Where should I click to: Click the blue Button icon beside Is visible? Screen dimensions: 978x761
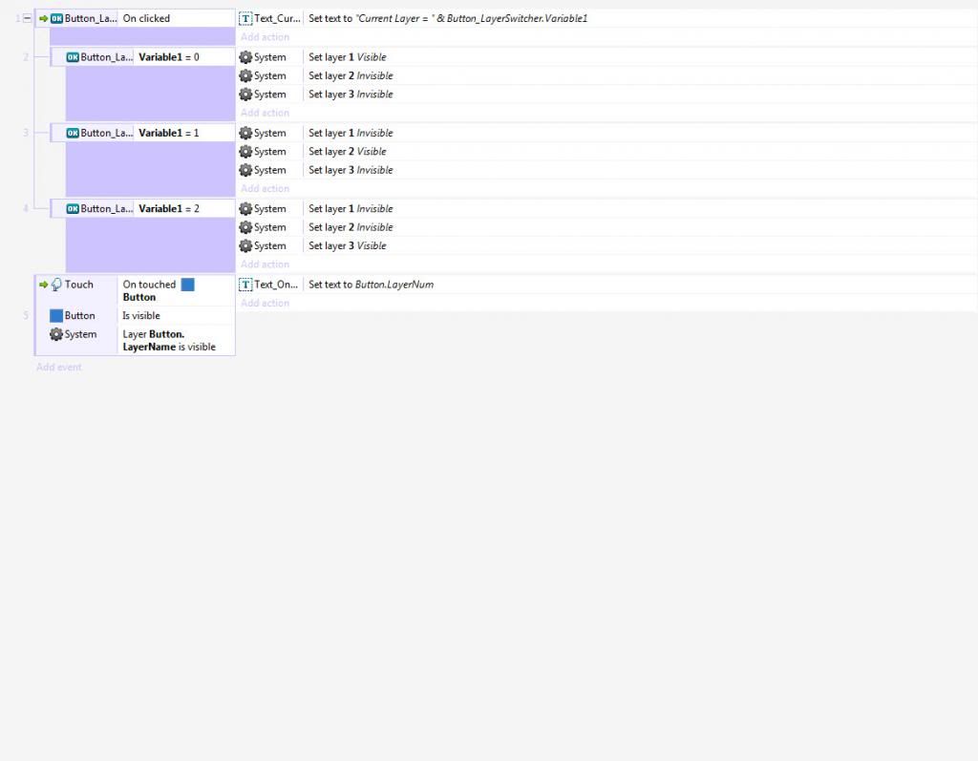click(x=56, y=316)
